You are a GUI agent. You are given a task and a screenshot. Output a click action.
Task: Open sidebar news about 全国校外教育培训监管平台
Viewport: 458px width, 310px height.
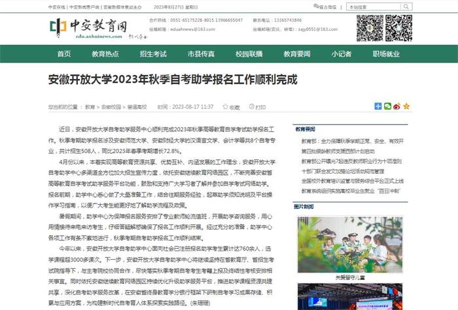[x=353, y=181]
